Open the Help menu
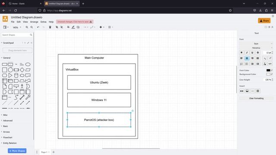Image resolution: width=276 pixels, height=155 pixels. point(51,22)
